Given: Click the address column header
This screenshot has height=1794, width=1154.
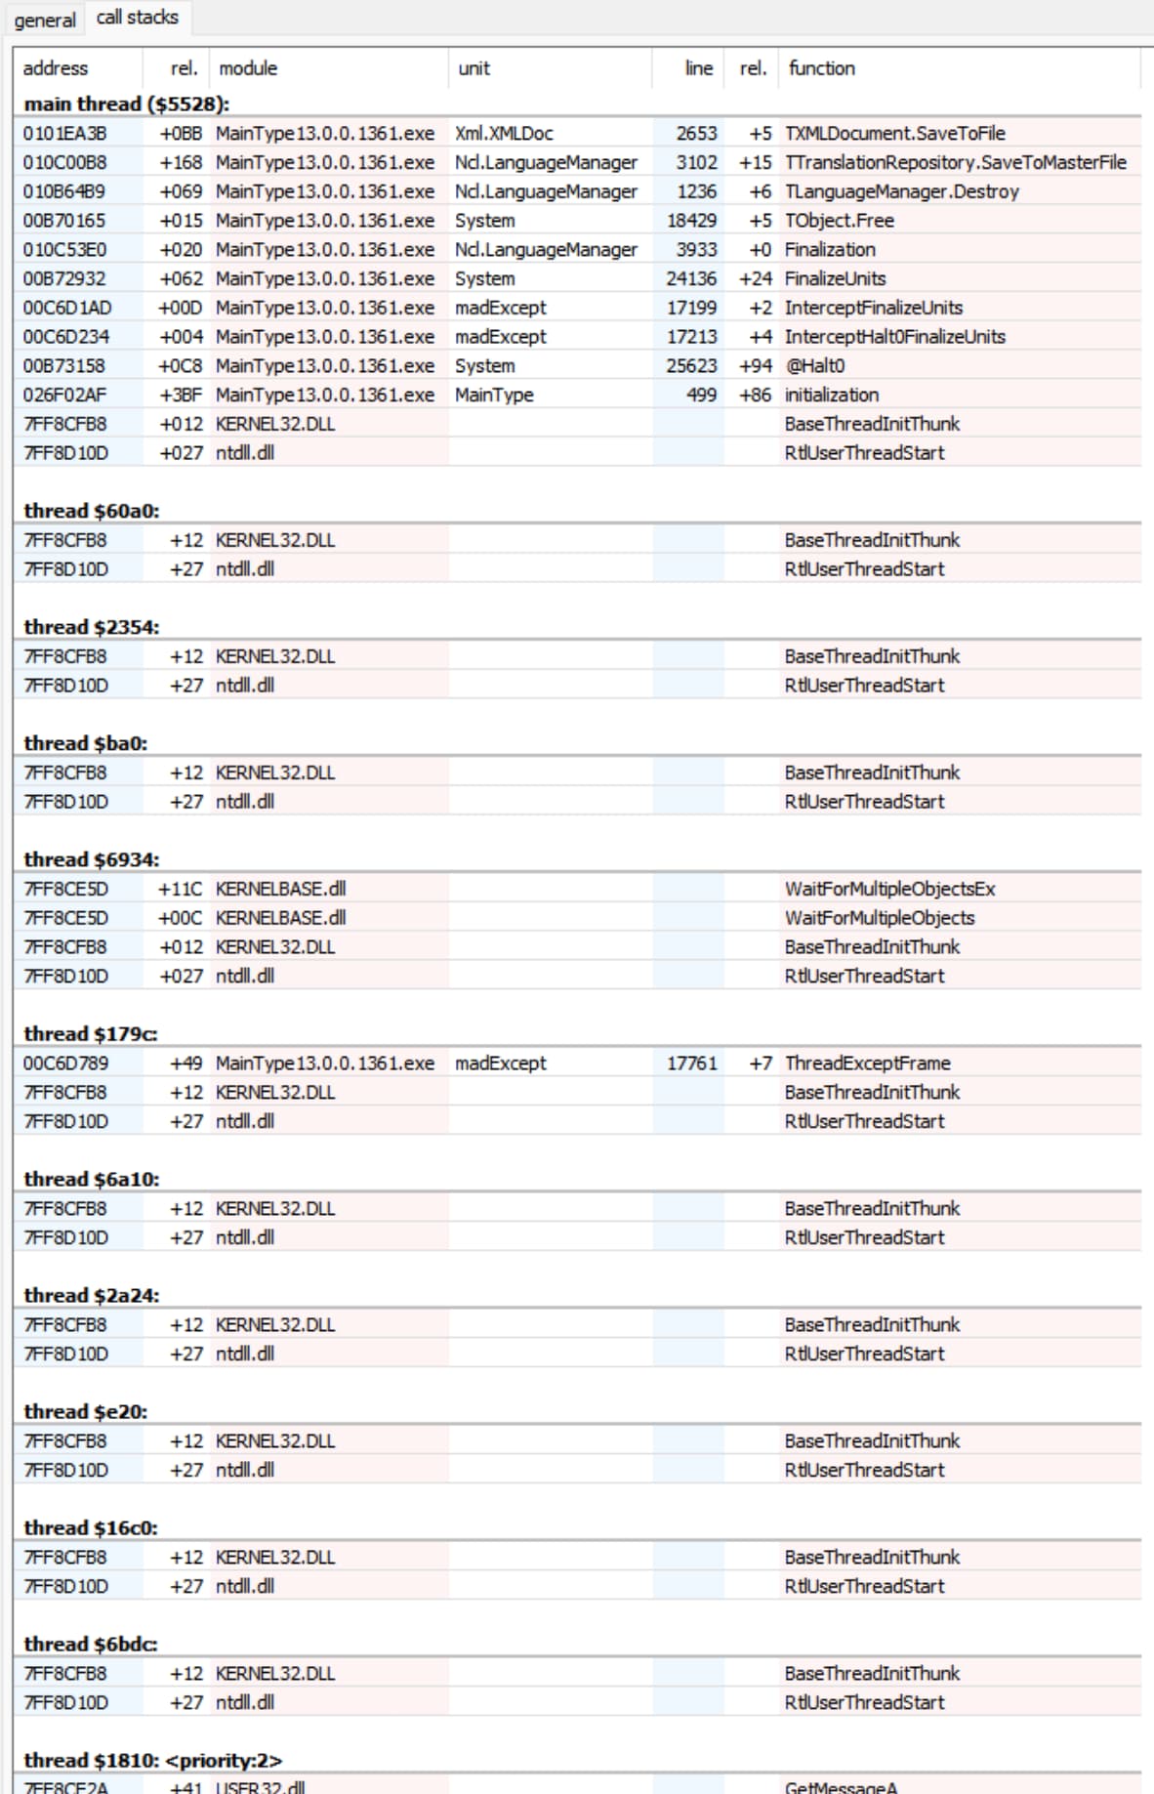Looking at the screenshot, I should pos(55,68).
